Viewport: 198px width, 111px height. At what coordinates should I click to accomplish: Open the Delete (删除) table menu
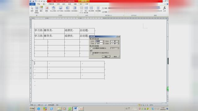point(47,9)
